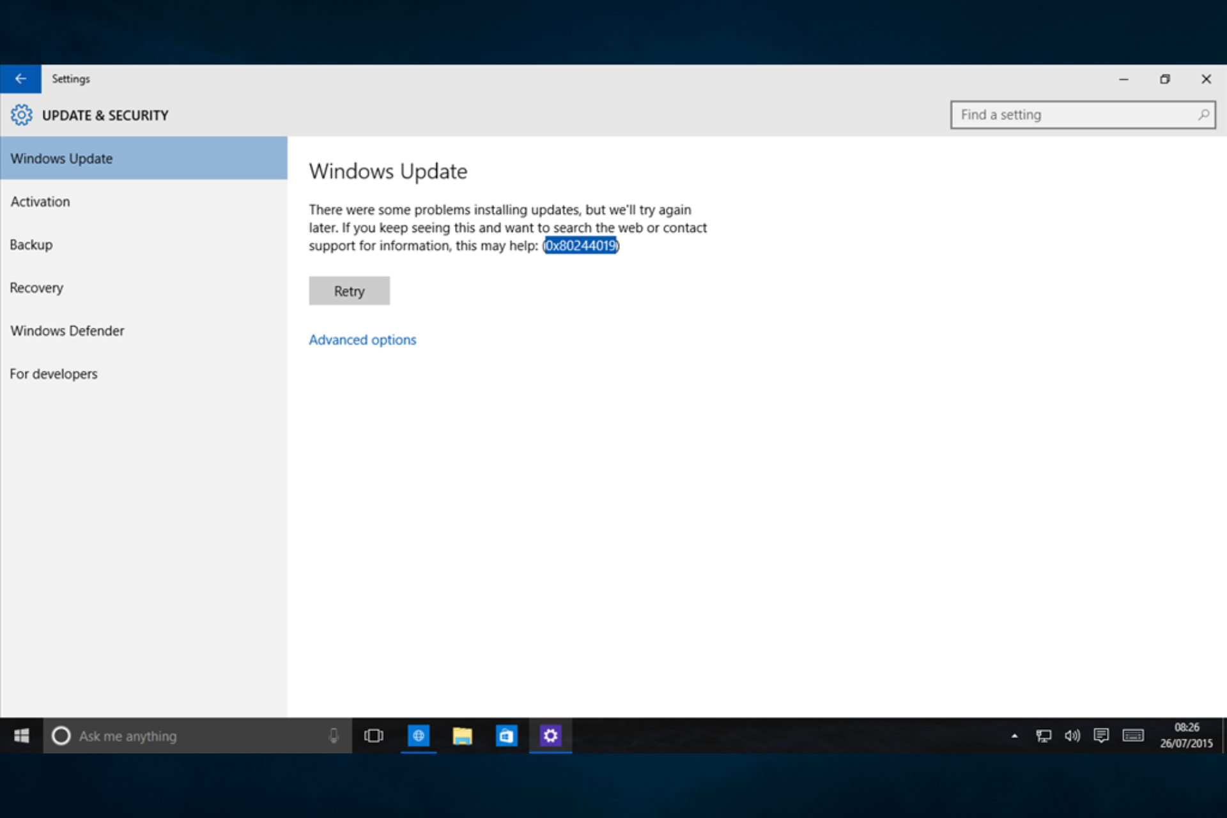This screenshot has height=818, width=1227.
Task: Click the search magnifier in Find a setting
Action: 1203,115
